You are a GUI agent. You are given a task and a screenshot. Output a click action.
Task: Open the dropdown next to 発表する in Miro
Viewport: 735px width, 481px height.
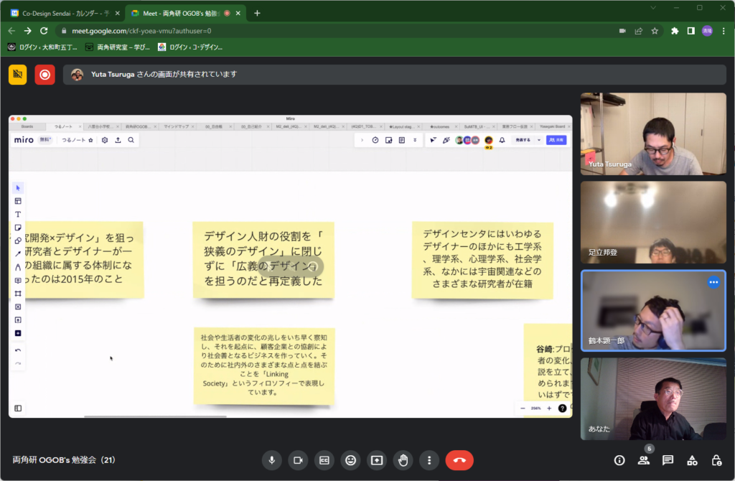pos(539,140)
